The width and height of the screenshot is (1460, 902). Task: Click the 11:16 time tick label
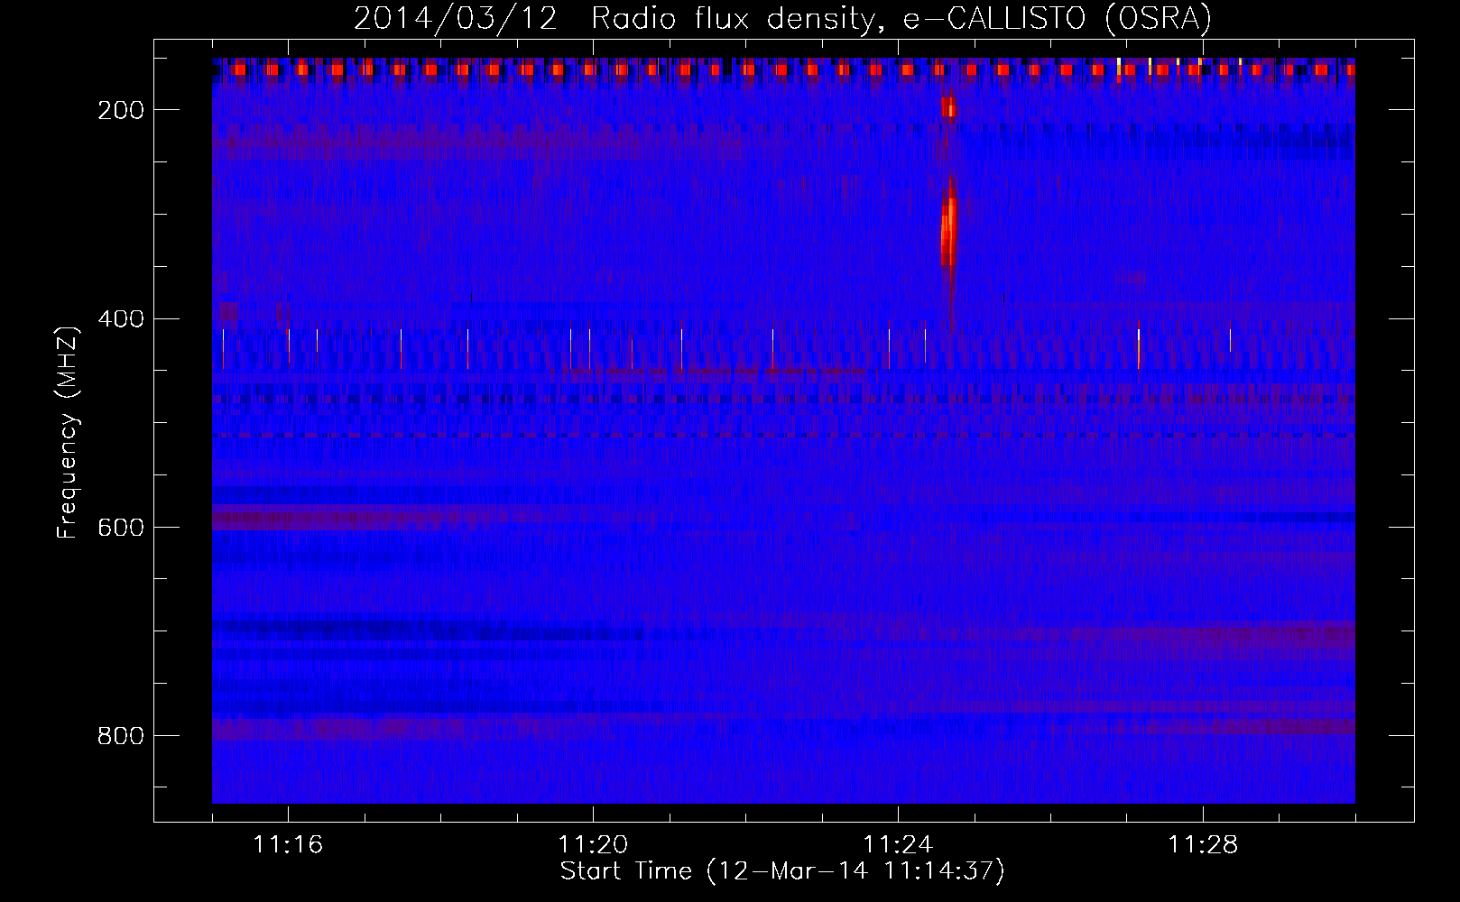tap(288, 844)
